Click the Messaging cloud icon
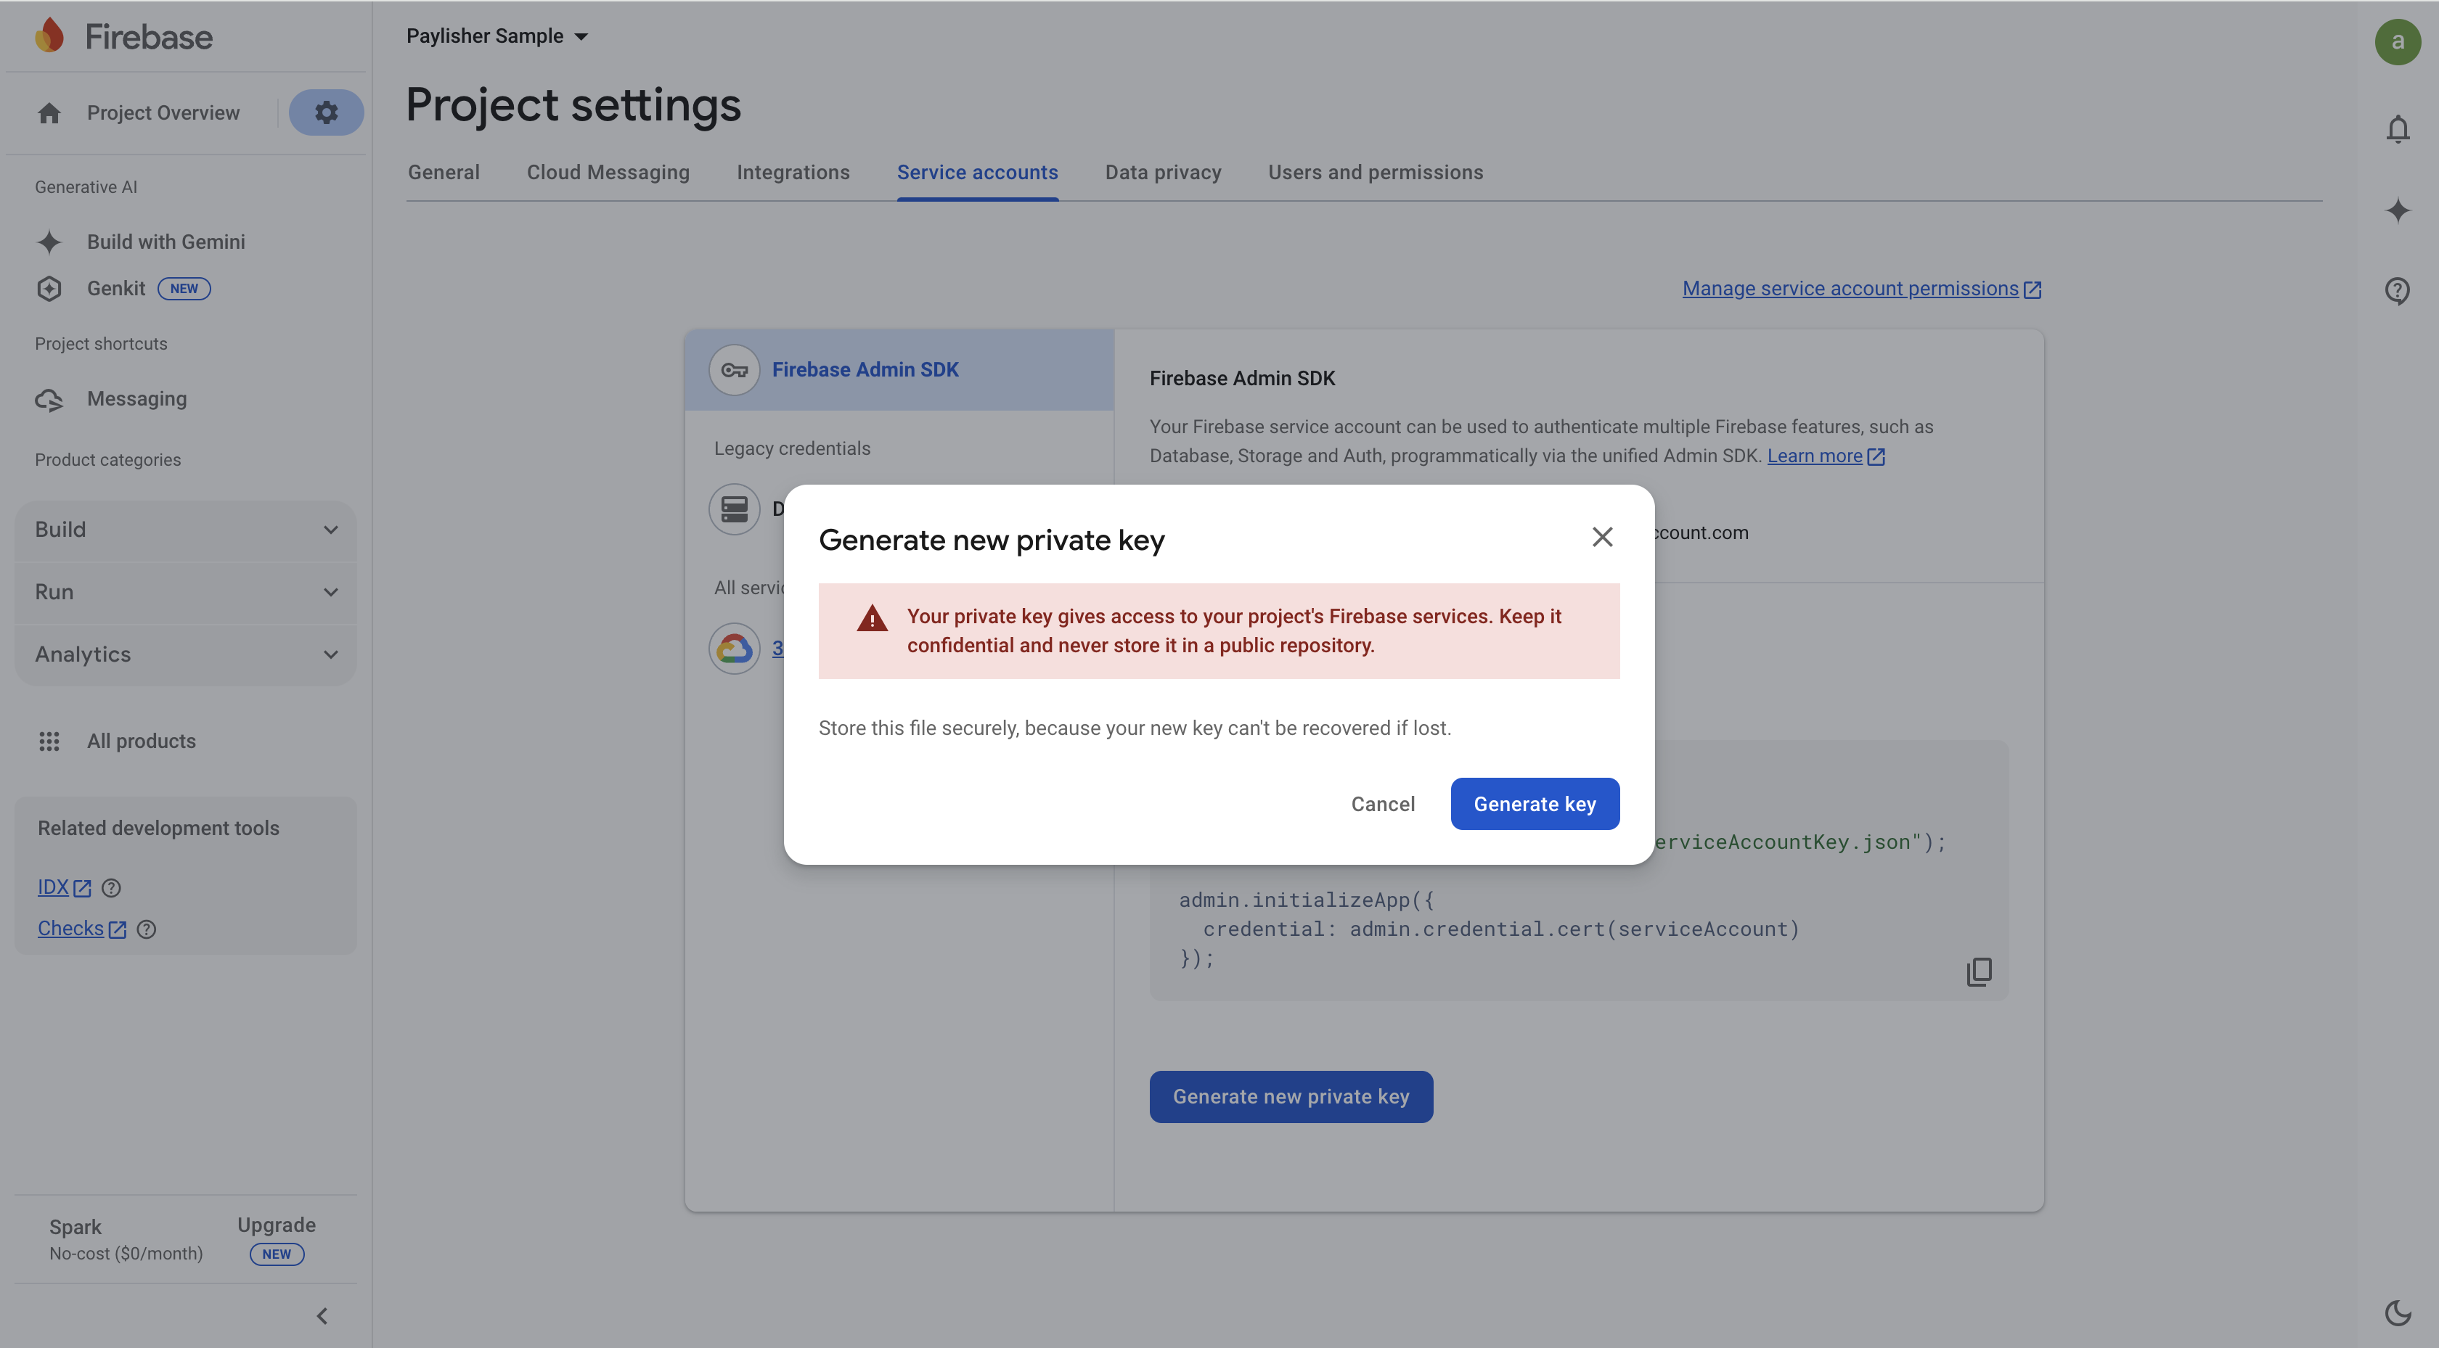2439x1348 pixels. (49, 400)
